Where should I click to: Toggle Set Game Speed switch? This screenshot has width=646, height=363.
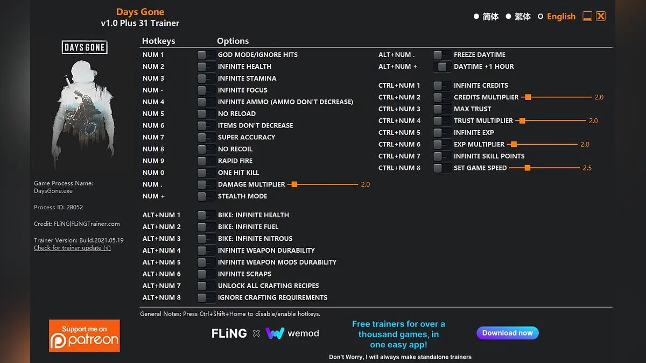tap(442, 168)
